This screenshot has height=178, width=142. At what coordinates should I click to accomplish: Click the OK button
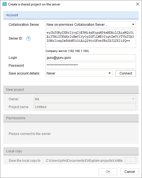pyautogui.click(x=108, y=172)
